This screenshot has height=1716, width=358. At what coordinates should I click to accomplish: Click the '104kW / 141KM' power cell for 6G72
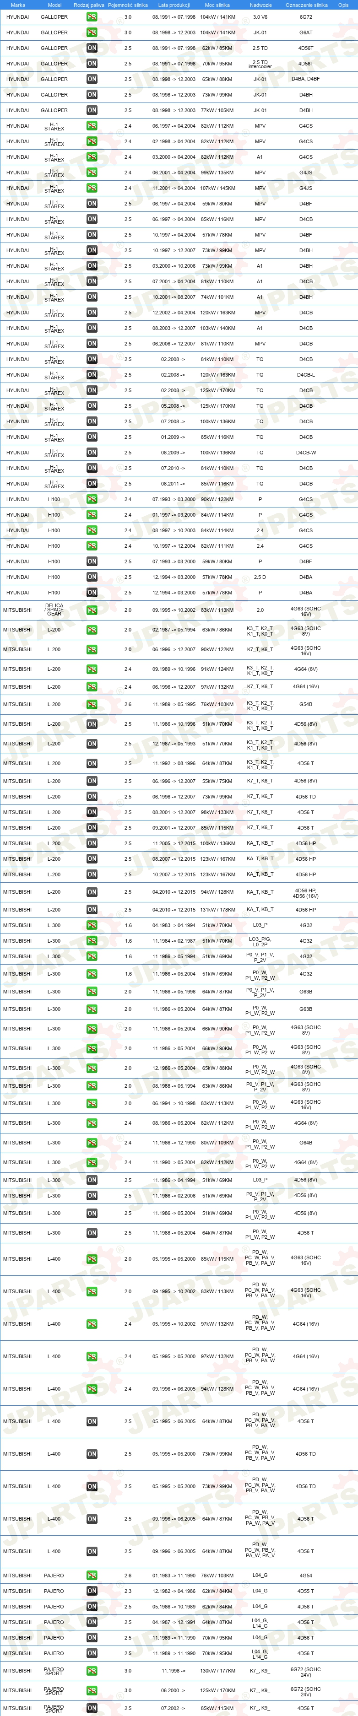pyautogui.click(x=217, y=17)
